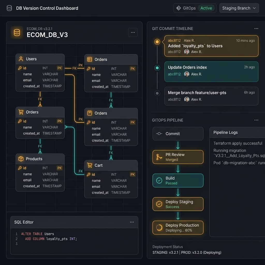Click the Running migration log entry
The image size is (265, 265).
(239, 153)
